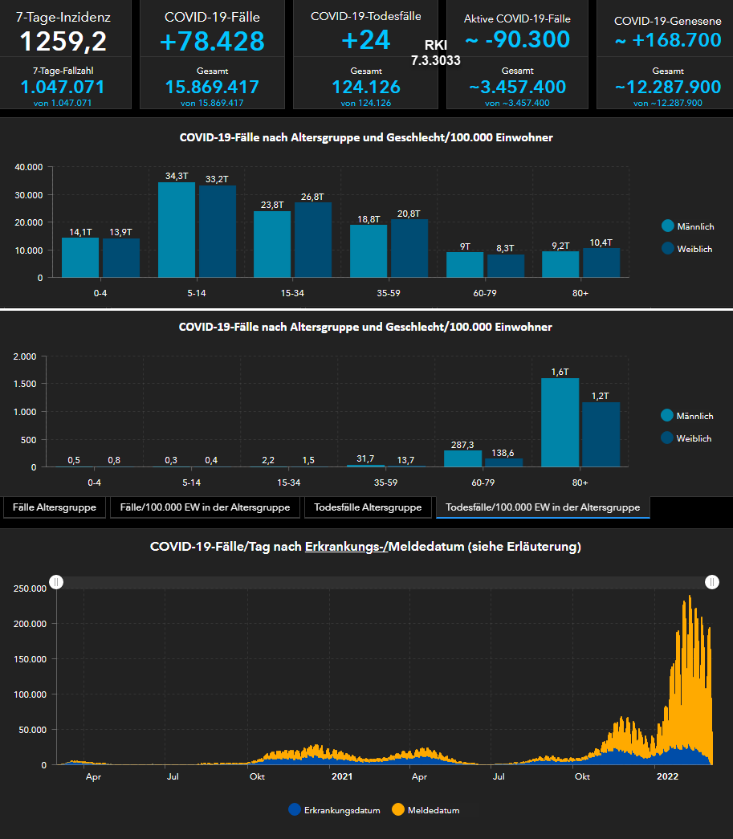The image size is (733, 839).
Task: Click the 287,3 male bar for 60-79
Action: click(x=463, y=458)
